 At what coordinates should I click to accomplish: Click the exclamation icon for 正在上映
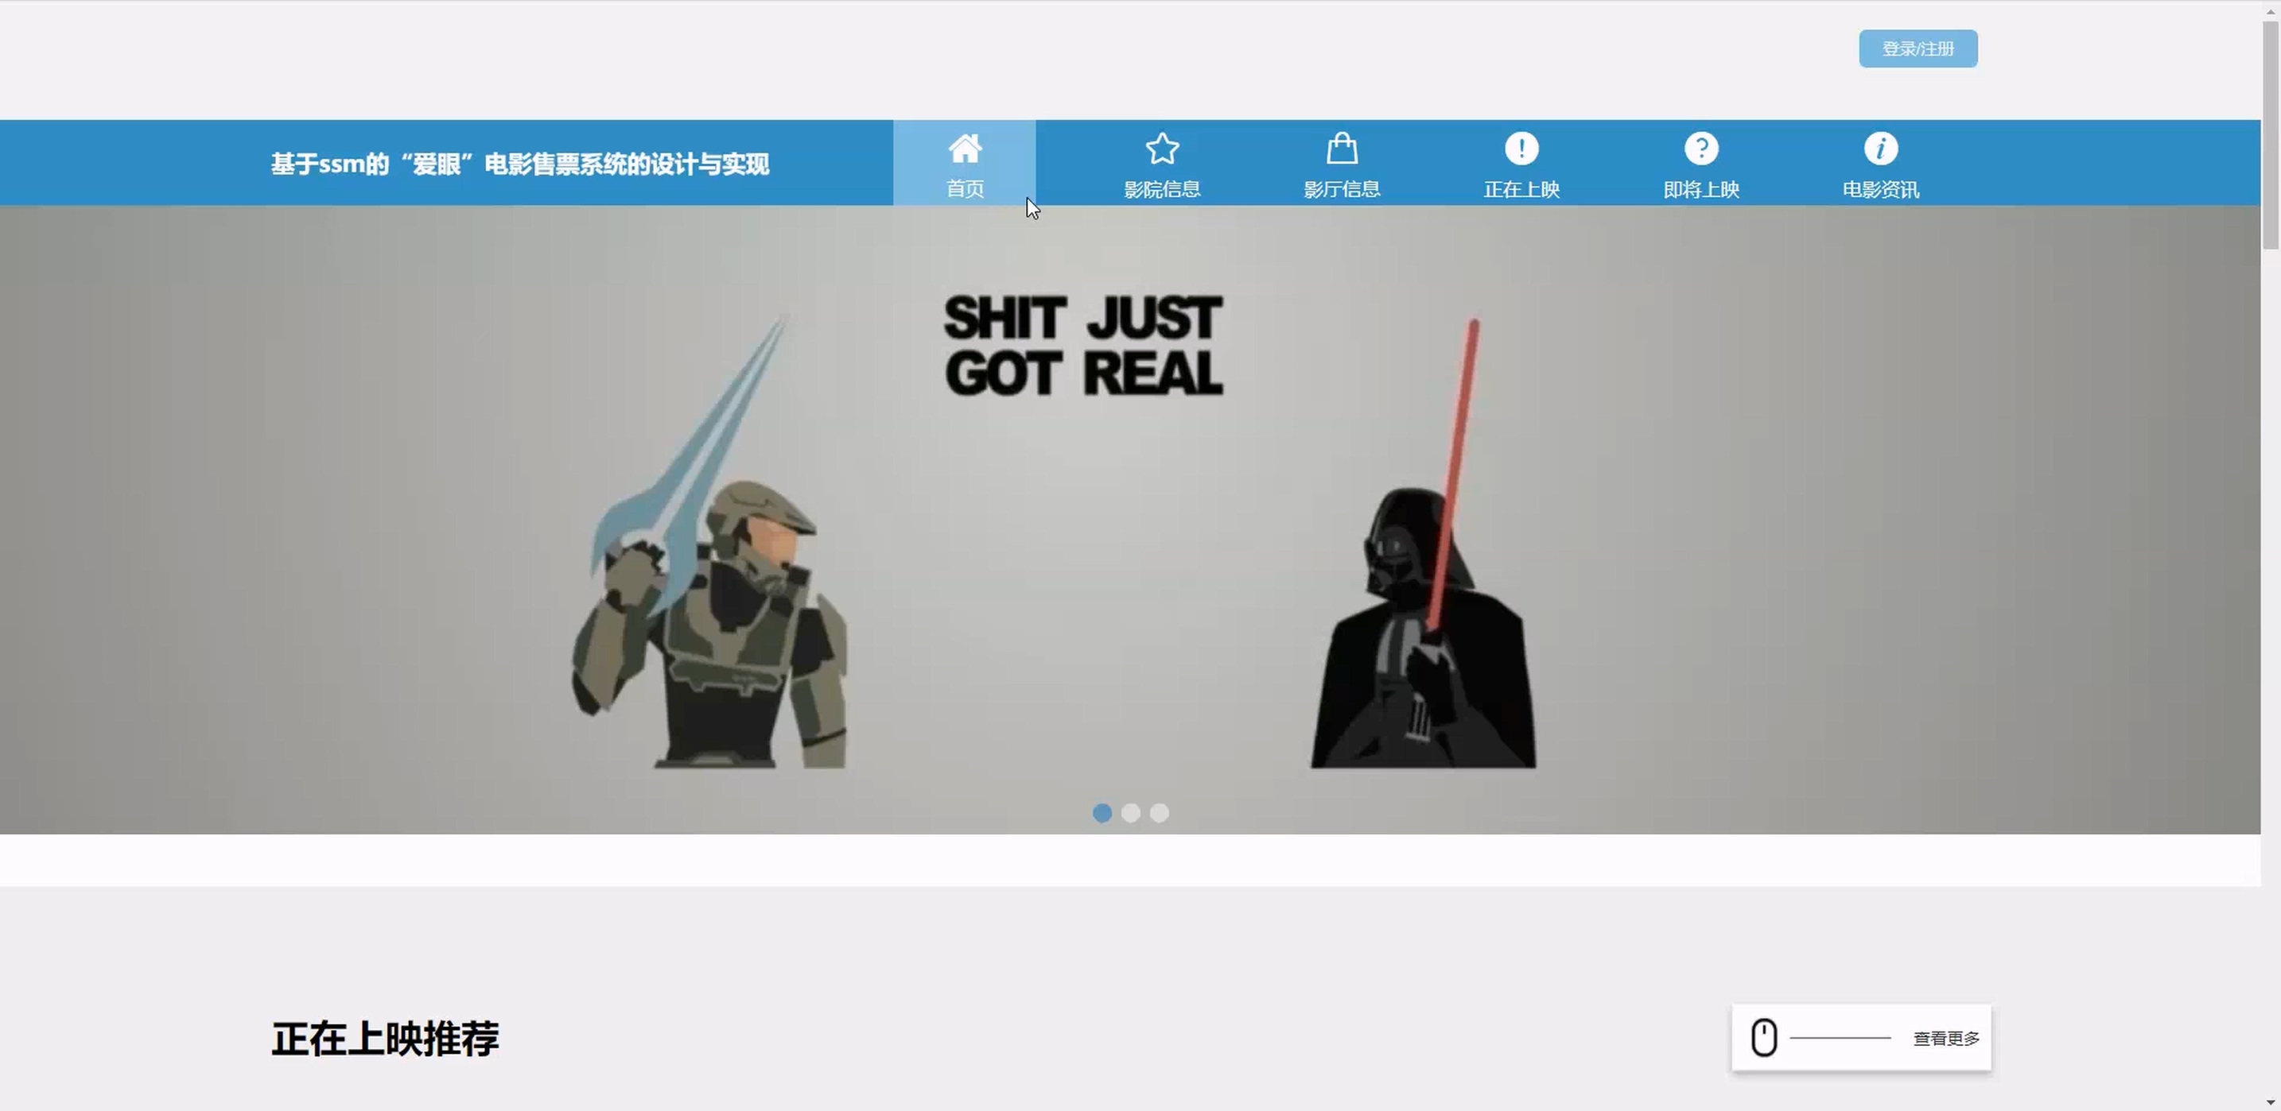tap(1521, 149)
